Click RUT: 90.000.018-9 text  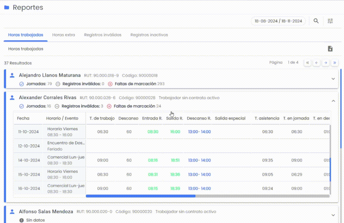101,75
